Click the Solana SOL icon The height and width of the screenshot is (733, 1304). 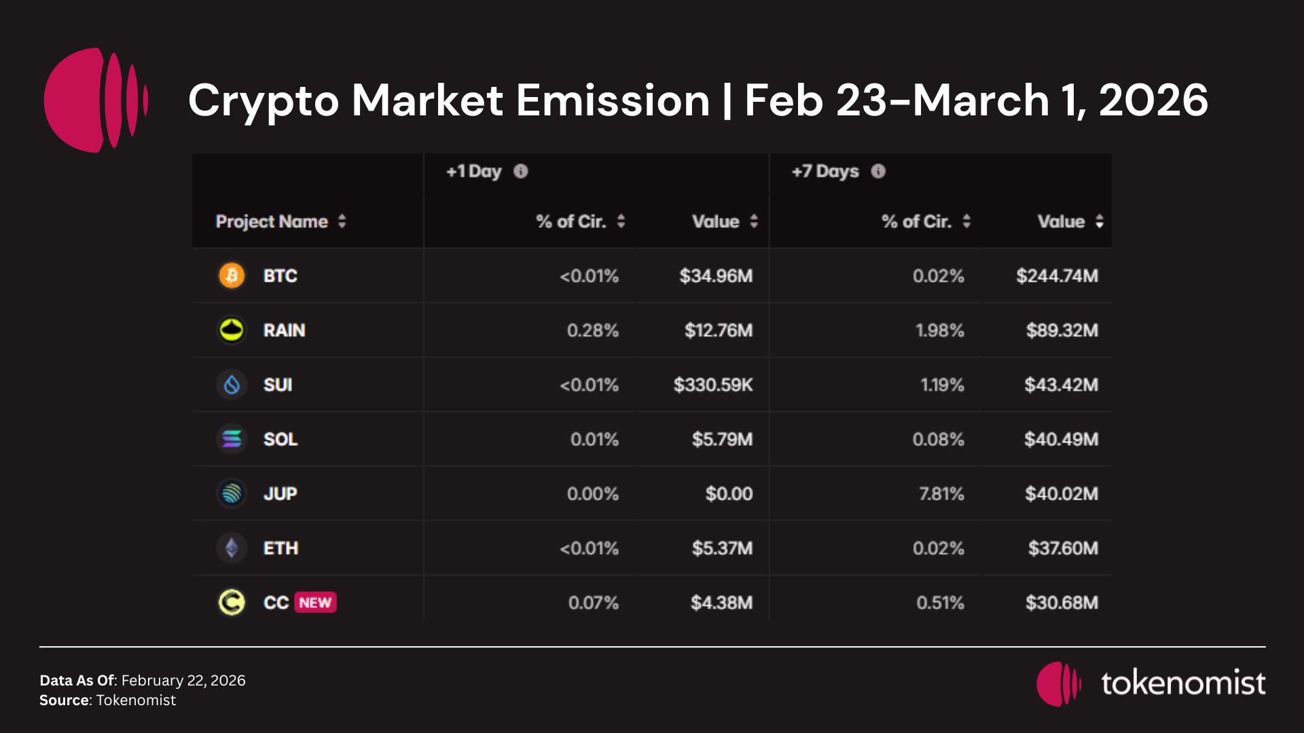232,439
